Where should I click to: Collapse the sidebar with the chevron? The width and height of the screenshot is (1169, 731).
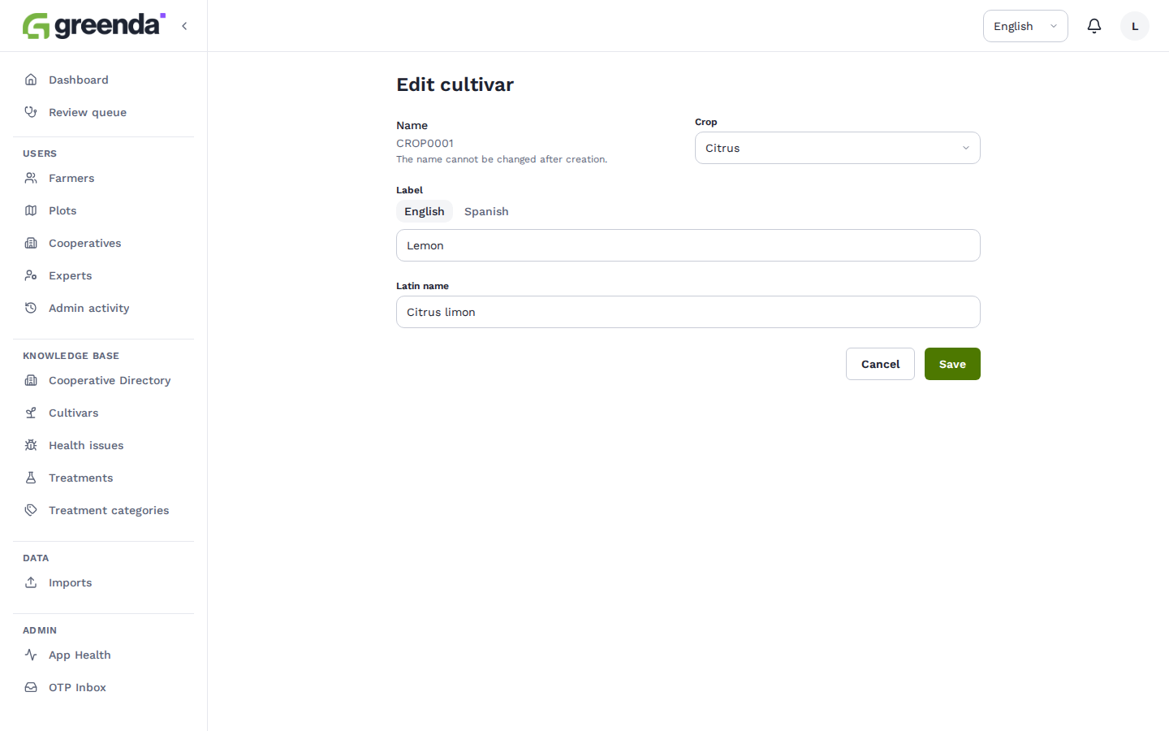184,26
